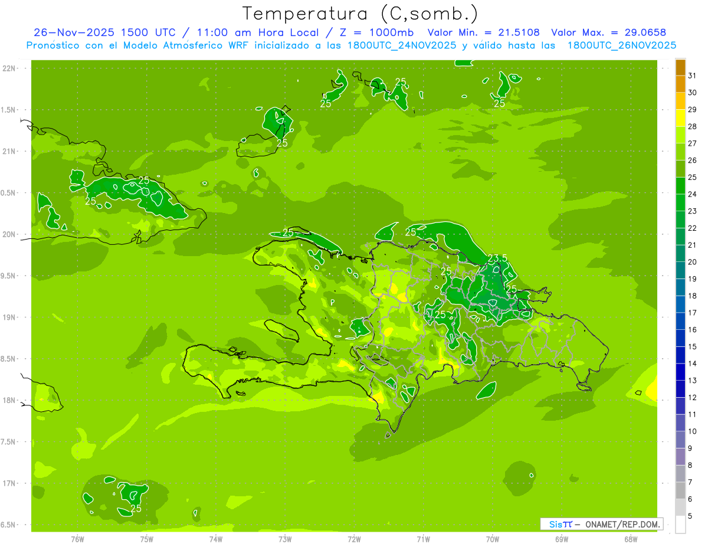Click the '17N' latitude axis label
708x547 pixels.
9,484
